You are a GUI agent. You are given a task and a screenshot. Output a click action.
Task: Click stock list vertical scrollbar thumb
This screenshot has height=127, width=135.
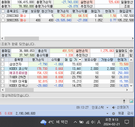[x=131, y=72]
